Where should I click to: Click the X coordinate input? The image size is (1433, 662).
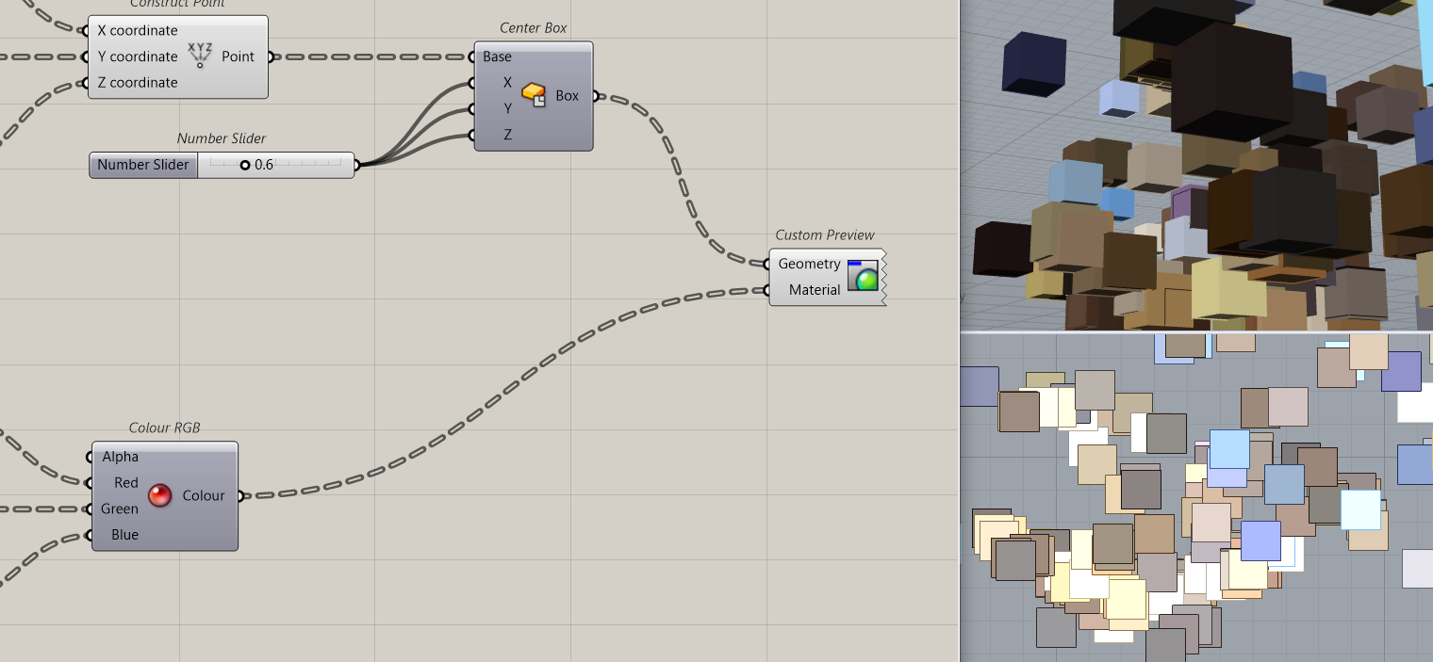(x=138, y=30)
